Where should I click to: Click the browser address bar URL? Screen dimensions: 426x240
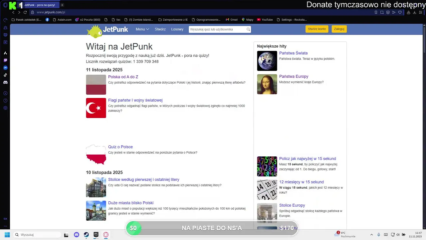point(51,12)
